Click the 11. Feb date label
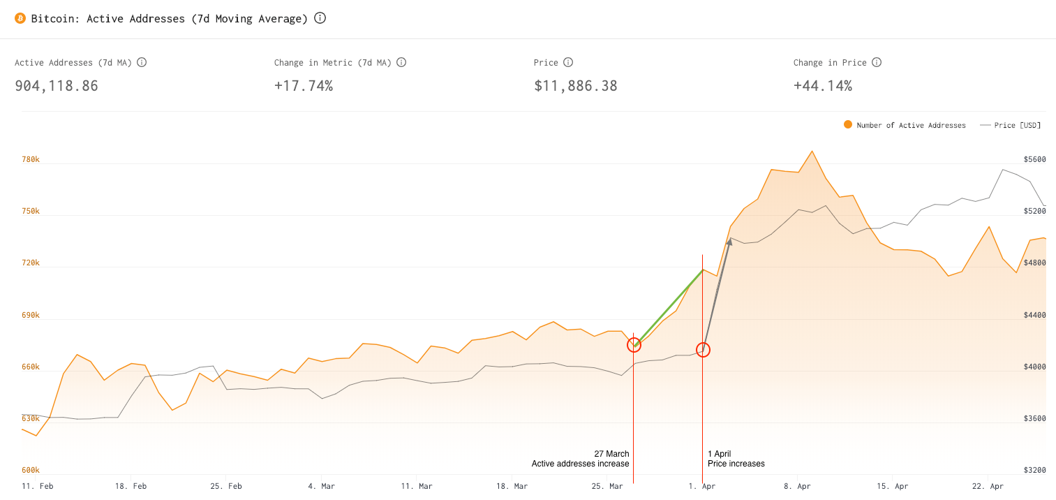Screen dimensions: 1056x500 (36, 486)
